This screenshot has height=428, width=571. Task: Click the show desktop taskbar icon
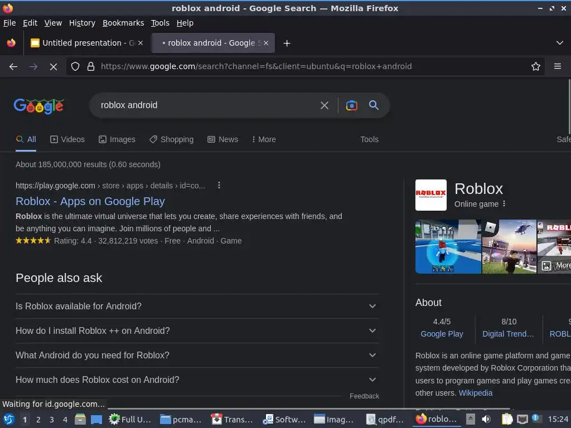click(x=96, y=419)
